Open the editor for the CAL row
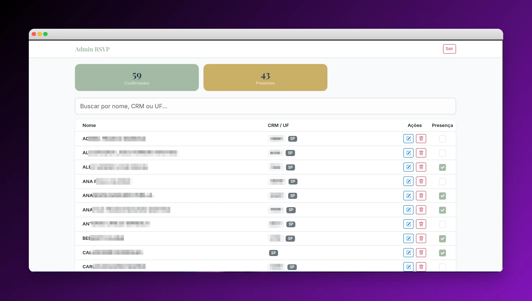This screenshot has height=301, width=532. (408, 253)
